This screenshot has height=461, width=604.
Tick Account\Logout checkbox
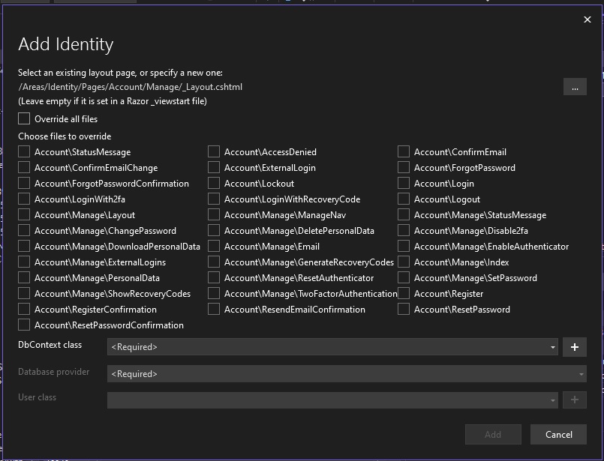[x=404, y=199]
